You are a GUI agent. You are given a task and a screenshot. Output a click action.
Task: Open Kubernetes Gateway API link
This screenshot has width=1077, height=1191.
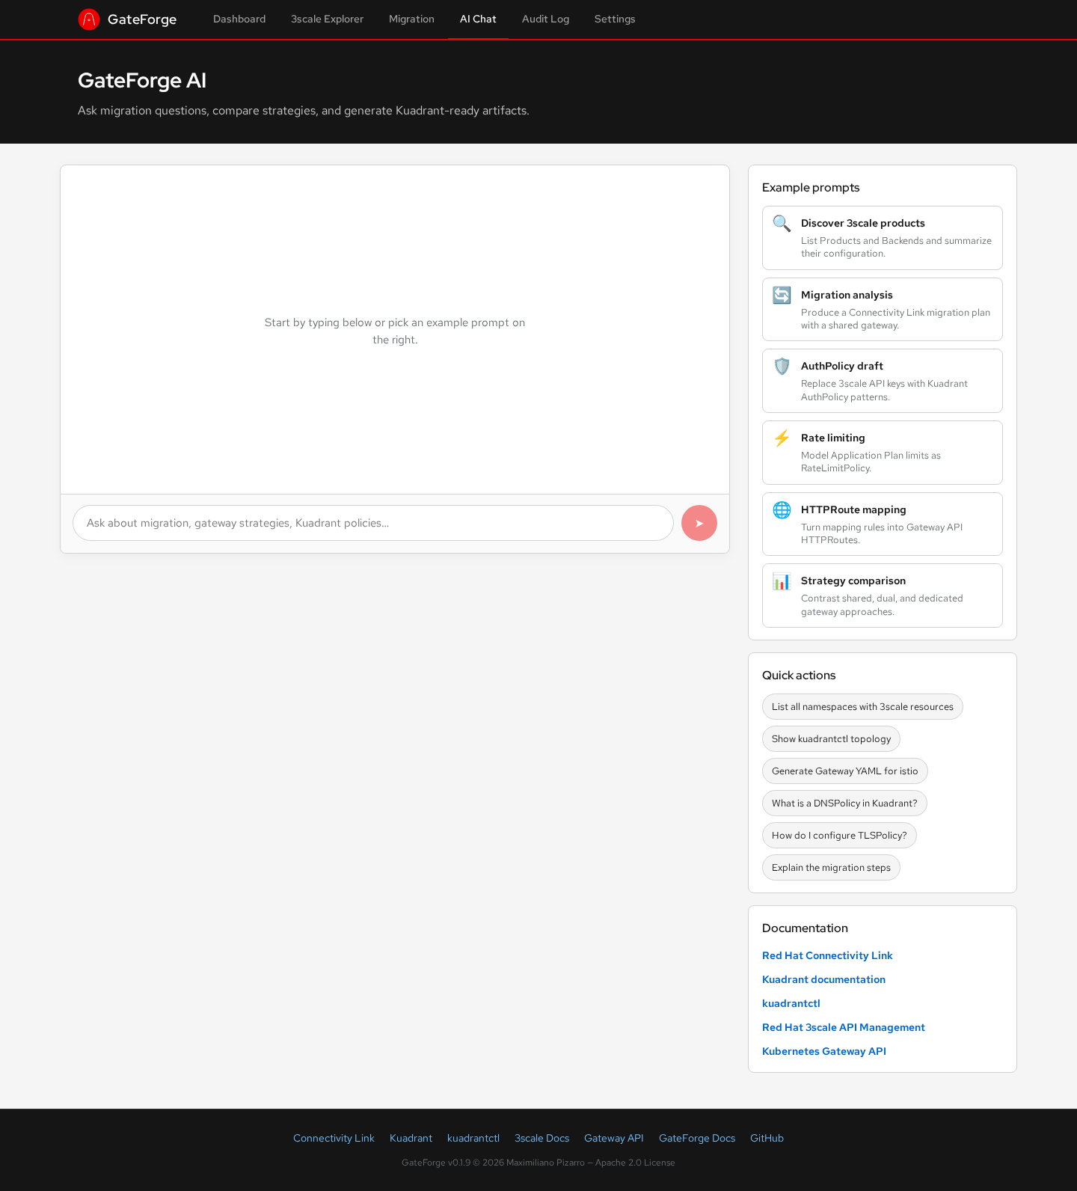point(824,1051)
